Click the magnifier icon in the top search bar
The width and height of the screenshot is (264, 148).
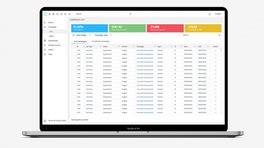coord(130,14)
